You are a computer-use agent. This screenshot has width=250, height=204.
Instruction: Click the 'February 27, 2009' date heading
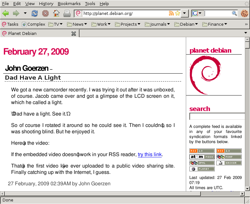36,52
